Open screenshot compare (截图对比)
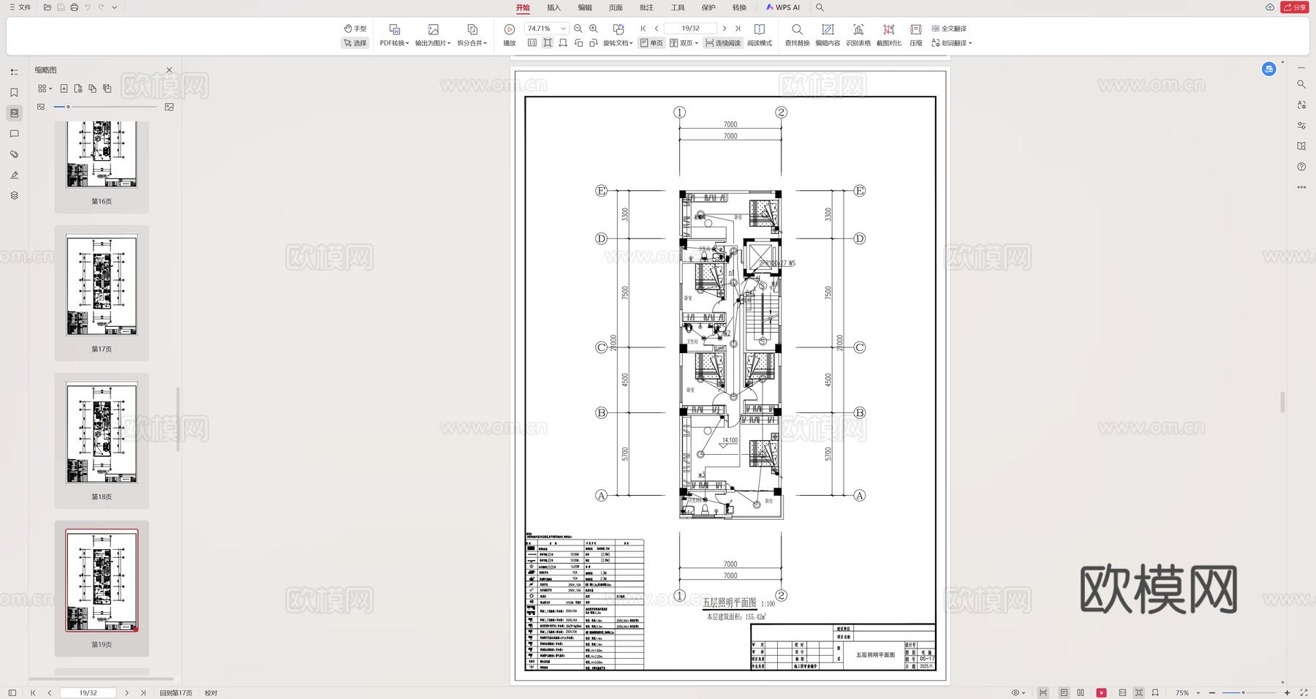Image resolution: width=1316 pixels, height=699 pixels. click(889, 35)
